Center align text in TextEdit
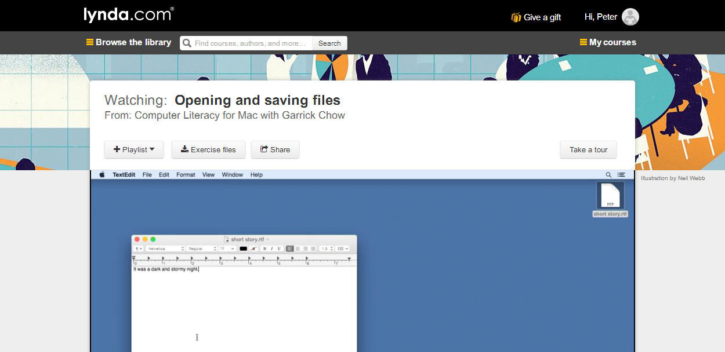 [298, 248]
